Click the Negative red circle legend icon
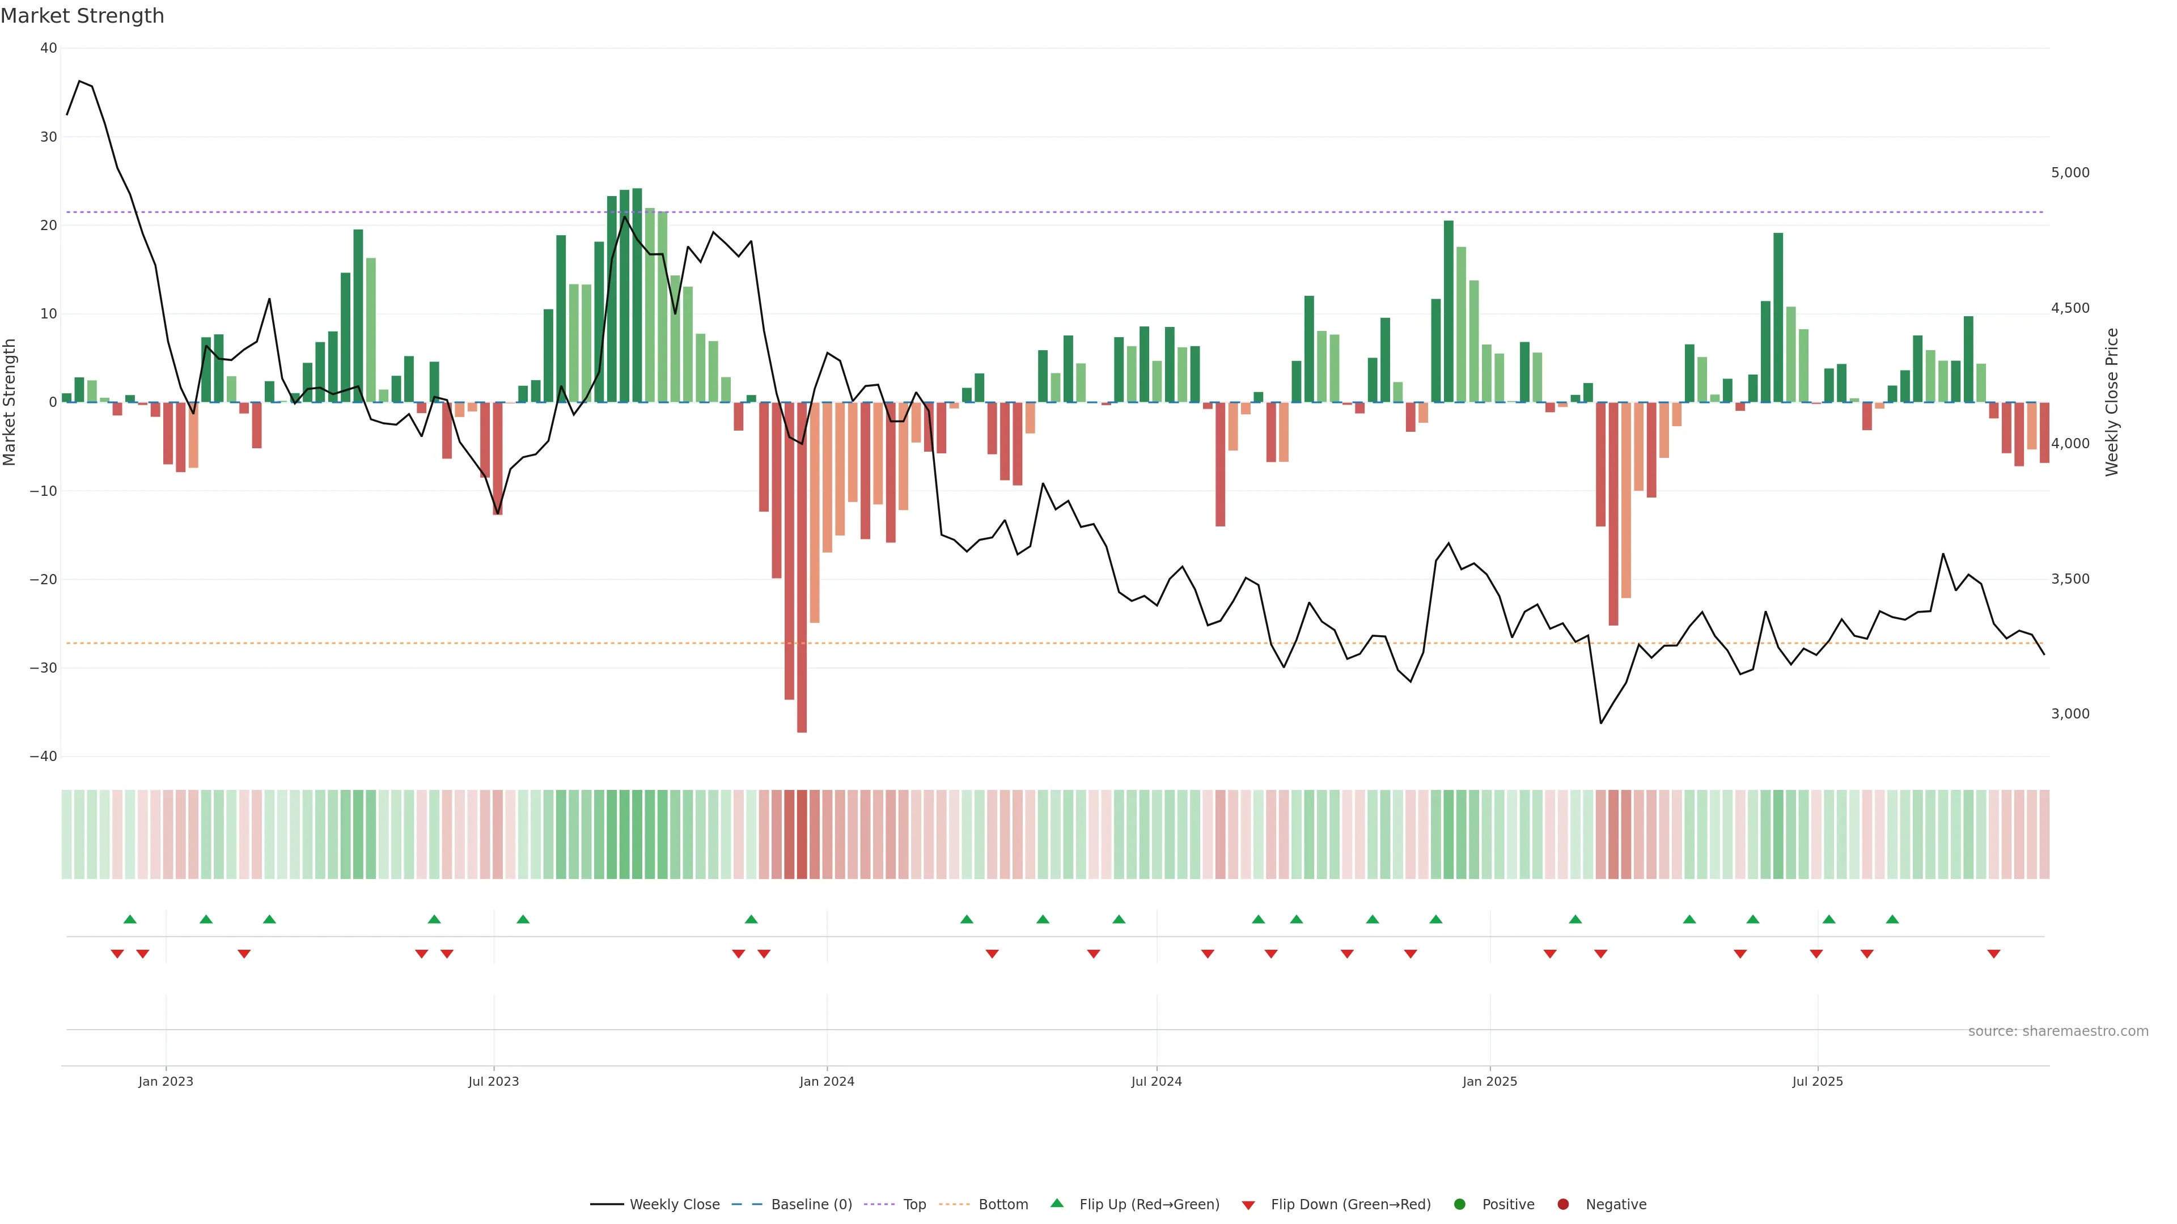The image size is (2177, 1224). click(1562, 1205)
